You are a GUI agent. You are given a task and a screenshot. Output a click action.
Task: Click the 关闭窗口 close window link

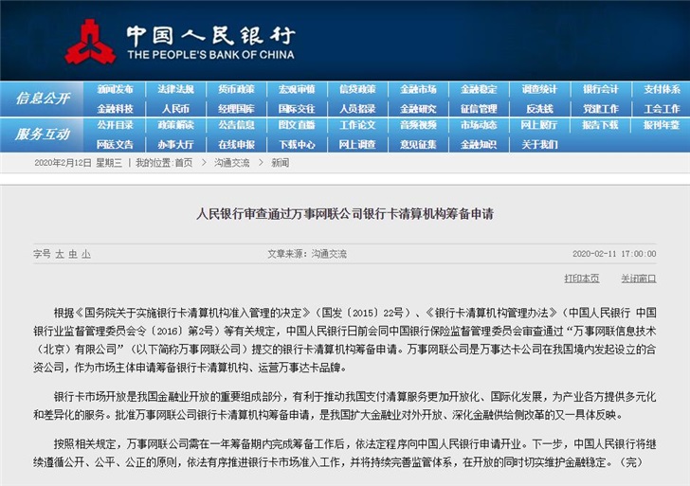[x=639, y=279]
